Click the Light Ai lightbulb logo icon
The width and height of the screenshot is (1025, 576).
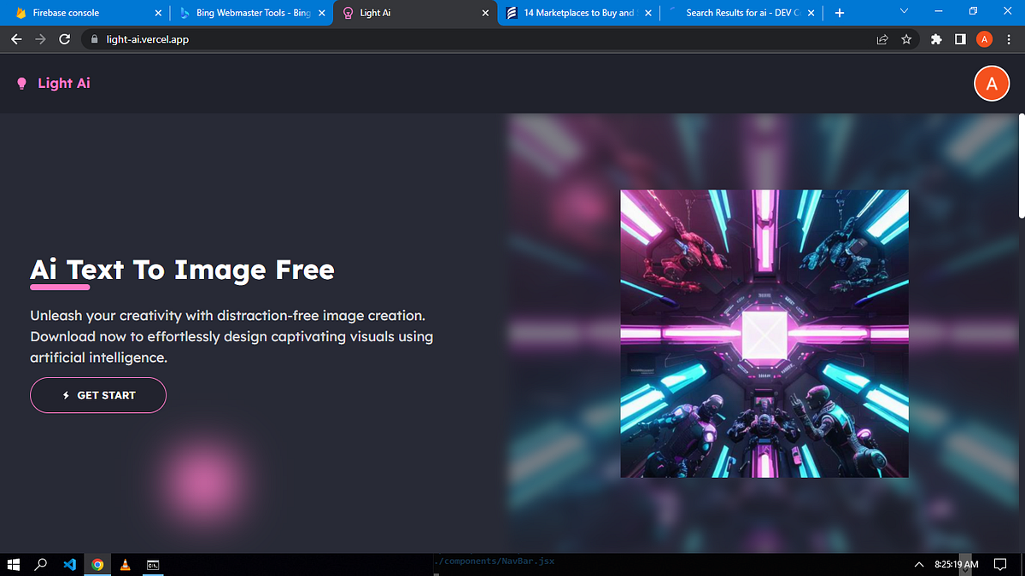21,83
